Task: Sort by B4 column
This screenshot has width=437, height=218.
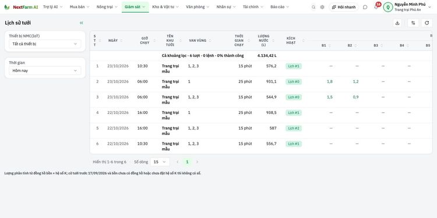Action: (x=407, y=45)
